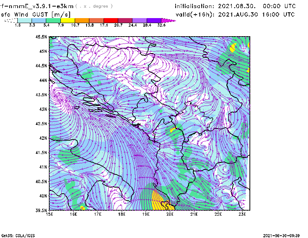This screenshot has width=308, height=238.
Task: Select the yellow 7.9–10.7 legend swatch
Action: tap(68, 20)
